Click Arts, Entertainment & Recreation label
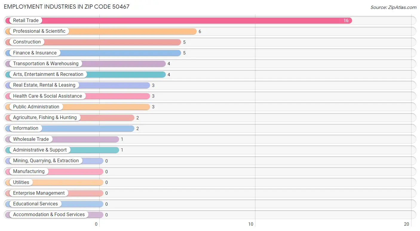Image resolution: width=420 pixels, height=231 pixels. tap(48, 74)
